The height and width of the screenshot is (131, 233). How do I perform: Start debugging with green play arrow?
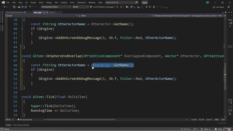[91, 7]
